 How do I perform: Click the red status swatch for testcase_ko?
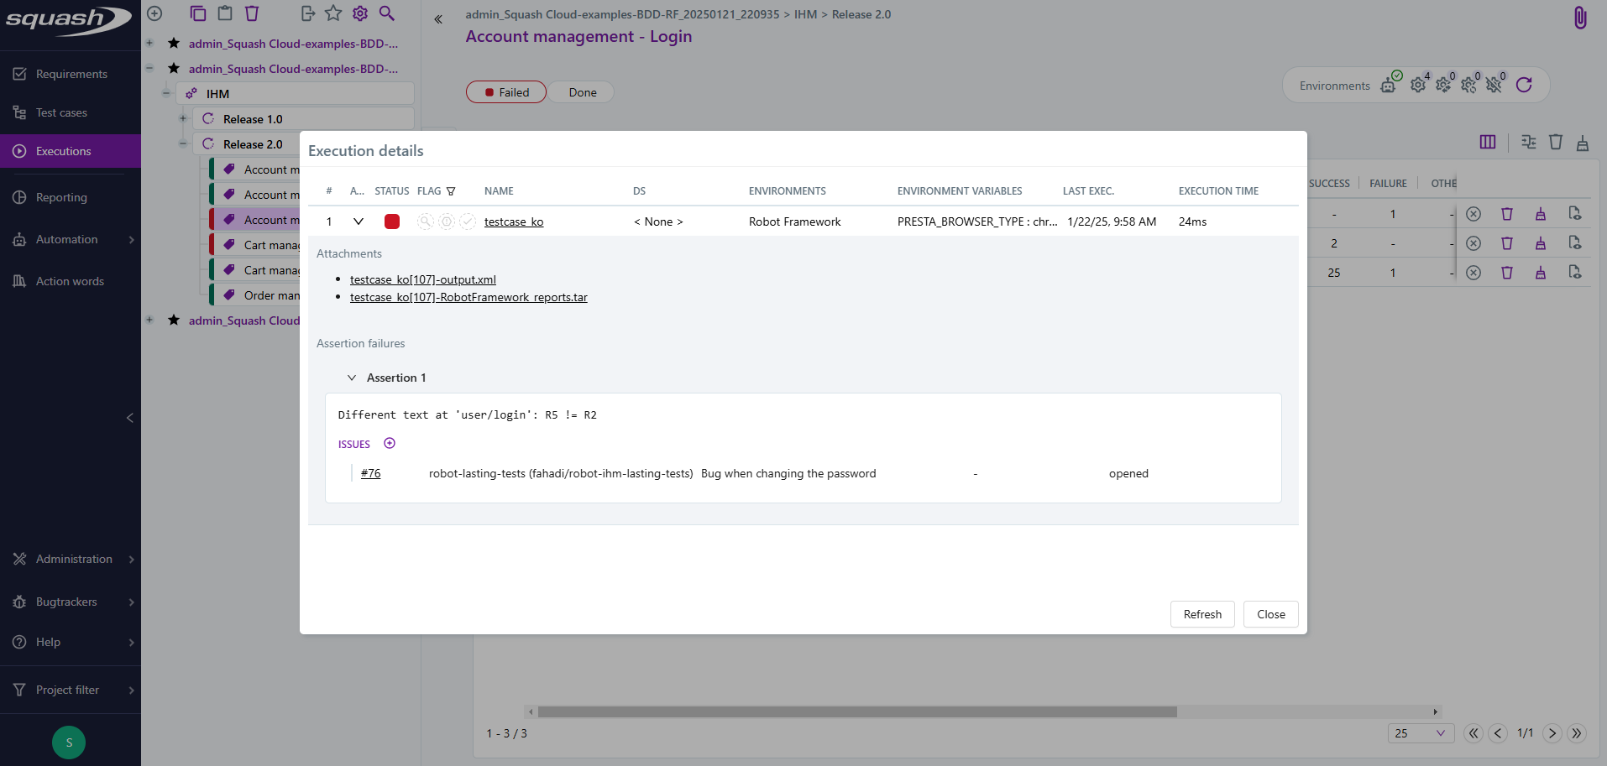point(392,221)
